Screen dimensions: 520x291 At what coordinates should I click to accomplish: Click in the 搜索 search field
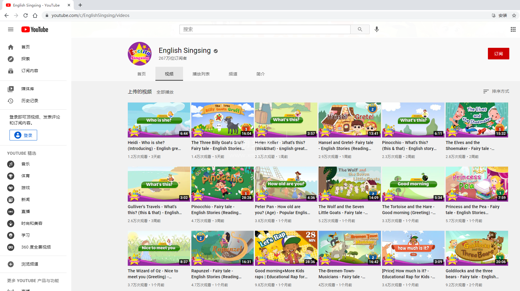(265, 29)
